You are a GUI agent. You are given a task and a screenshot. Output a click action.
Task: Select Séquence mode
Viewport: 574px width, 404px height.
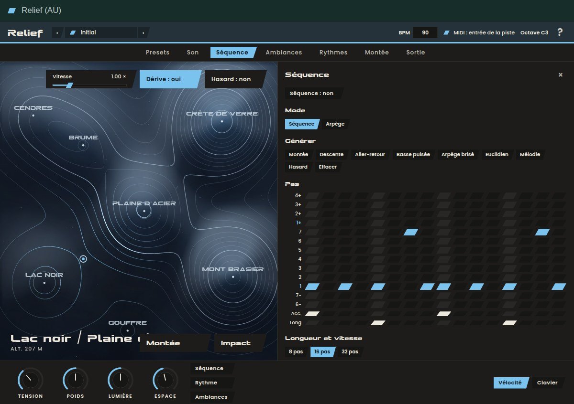click(x=302, y=124)
